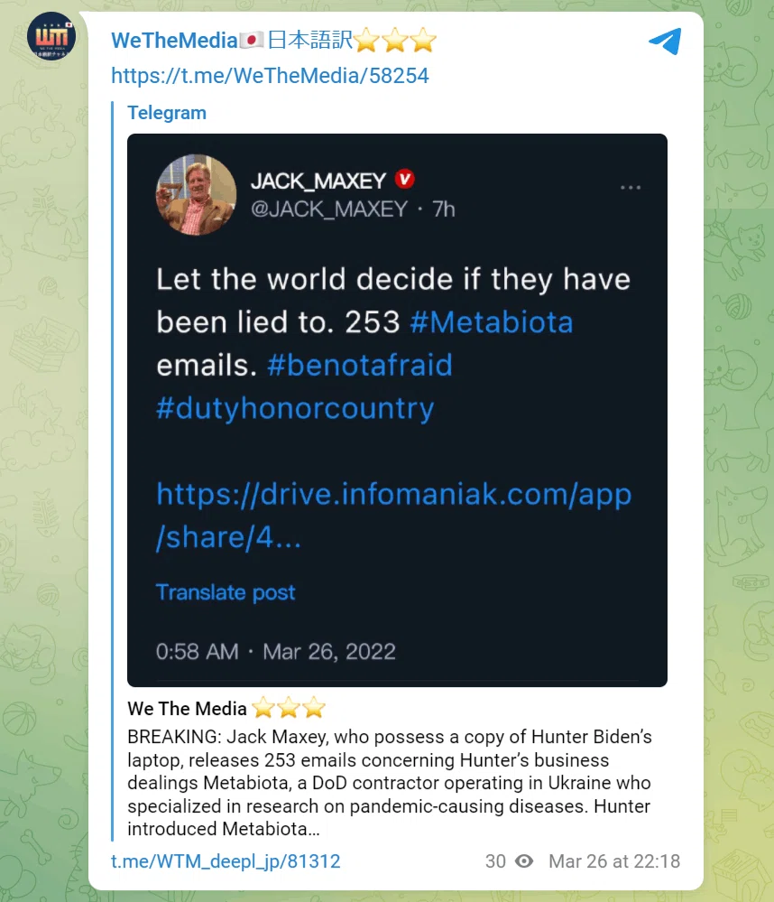Click the Telegram paper plane icon
Viewport: 774px width, 902px height.
666,41
